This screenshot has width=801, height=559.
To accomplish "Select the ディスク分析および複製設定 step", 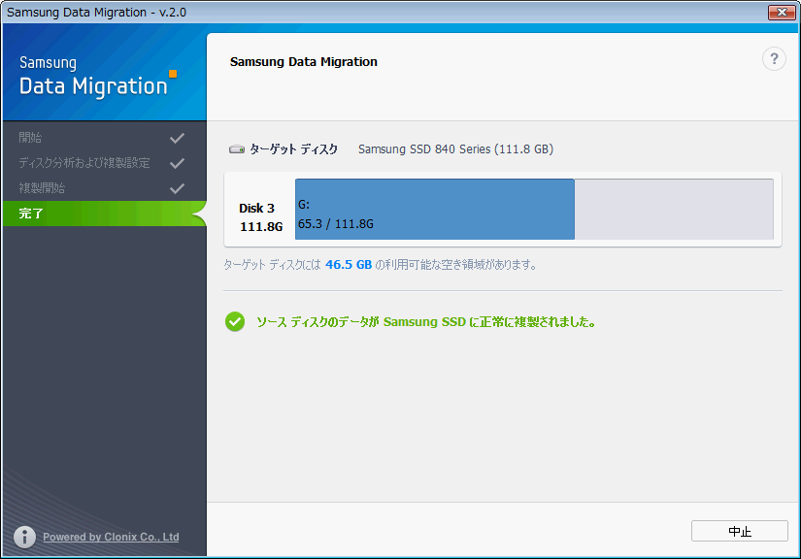I will tap(84, 163).
